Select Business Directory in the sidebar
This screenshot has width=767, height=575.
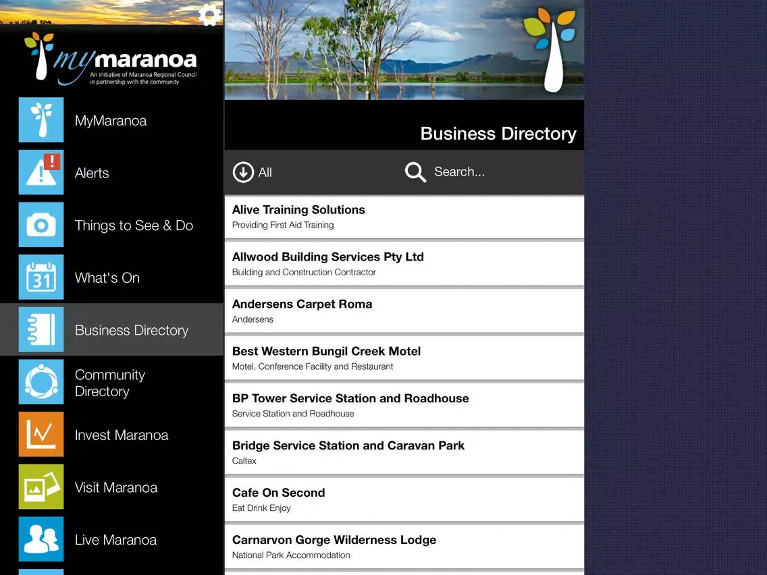pyautogui.click(x=112, y=329)
